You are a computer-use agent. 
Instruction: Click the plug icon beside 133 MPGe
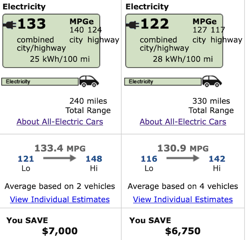pyautogui.click(x=10, y=25)
